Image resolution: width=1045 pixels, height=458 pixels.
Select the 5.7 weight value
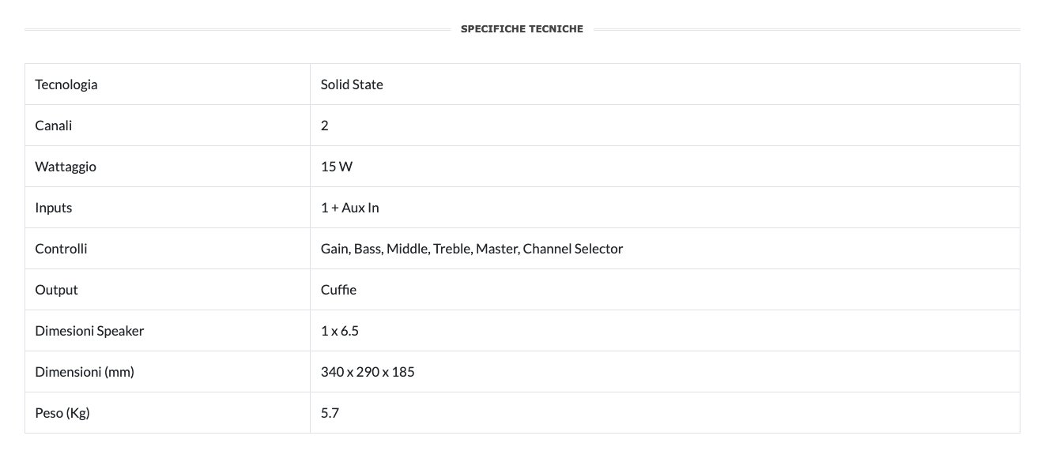330,413
